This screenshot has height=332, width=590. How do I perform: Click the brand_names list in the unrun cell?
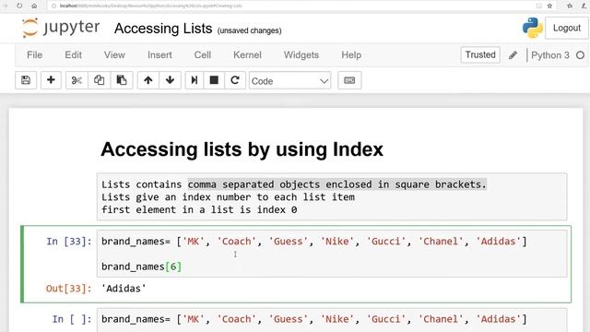click(x=314, y=319)
